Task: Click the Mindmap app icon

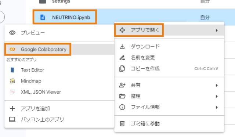Action: (12, 81)
